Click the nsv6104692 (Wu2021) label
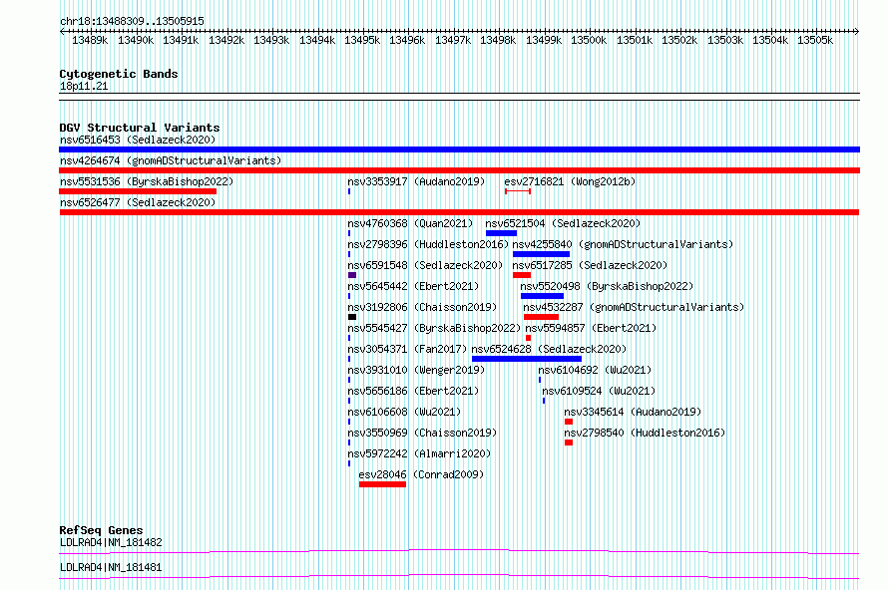The image size is (888, 590). tap(595, 370)
